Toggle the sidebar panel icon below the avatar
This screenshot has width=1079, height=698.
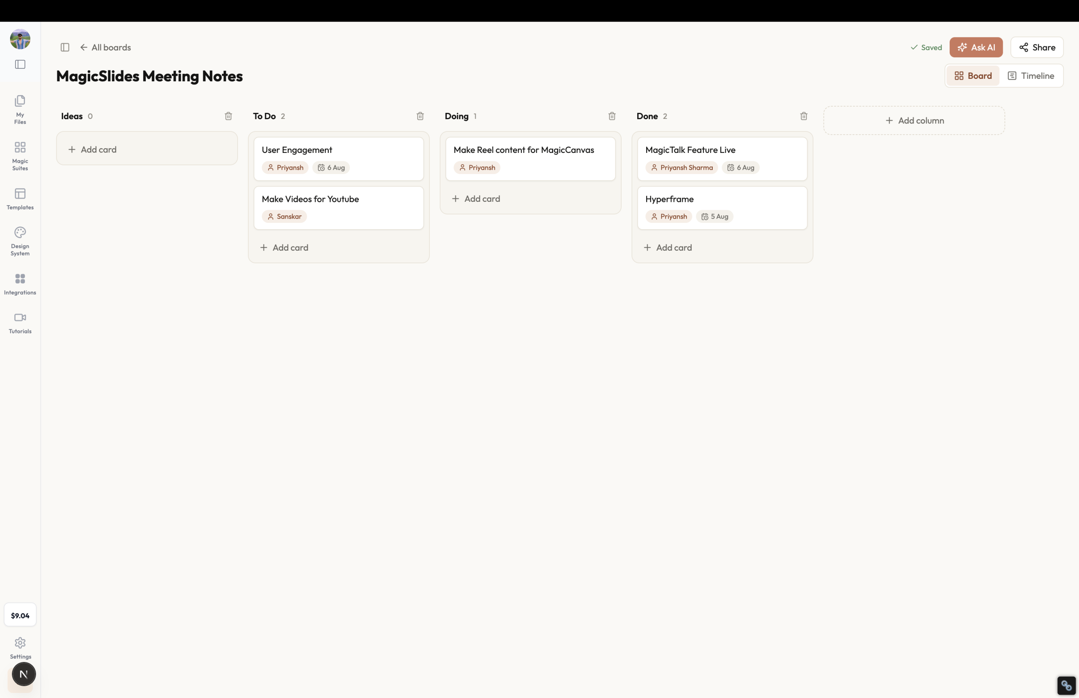tap(20, 64)
